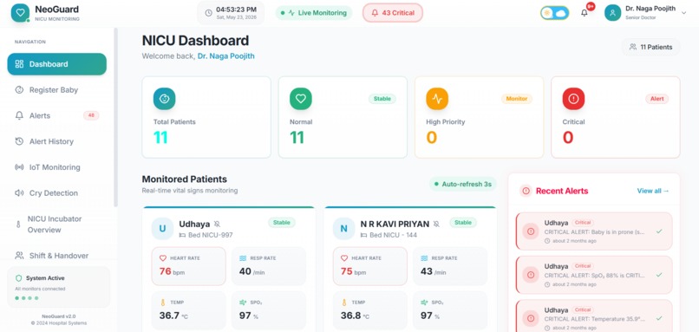Open Alert History in the sidebar
Image resolution: width=699 pixels, height=332 pixels.
point(57,141)
